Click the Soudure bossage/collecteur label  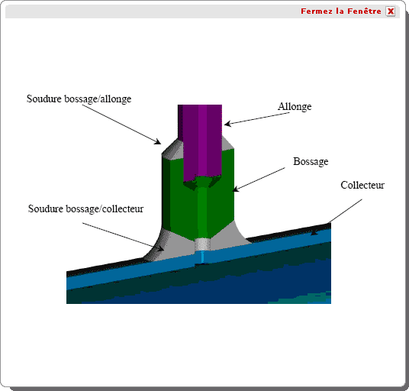point(85,208)
